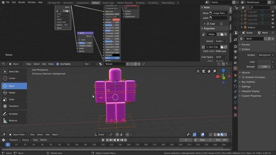Hide Cube.007 with its eye icon
Image resolution: width=276 pixels, height=155 pixels.
tap(273, 12)
